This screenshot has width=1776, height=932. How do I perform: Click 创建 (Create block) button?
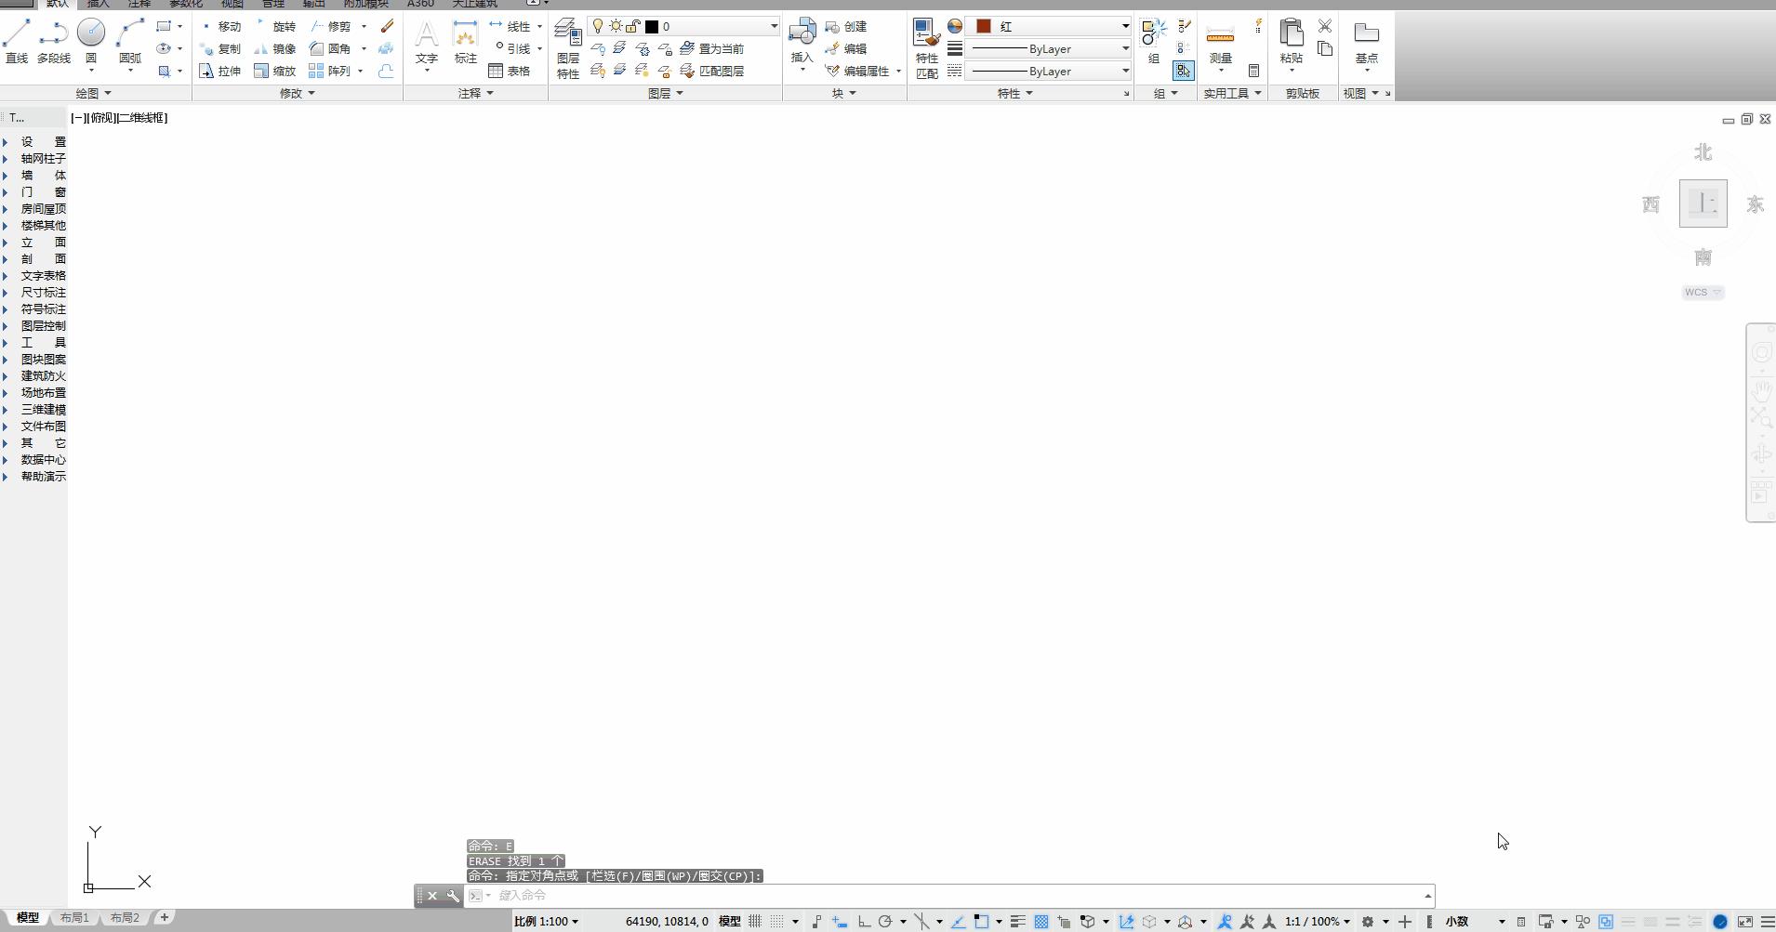[x=846, y=26]
